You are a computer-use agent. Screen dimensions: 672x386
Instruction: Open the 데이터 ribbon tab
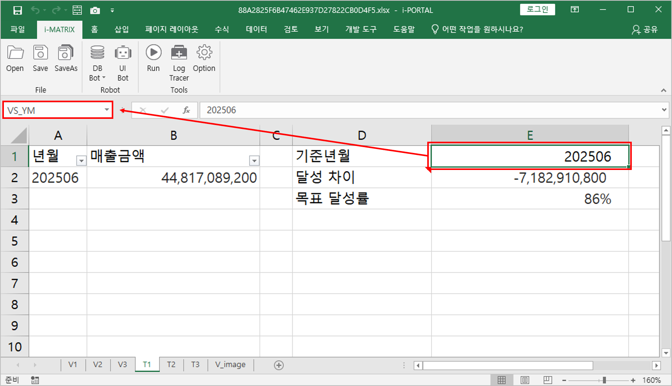point(256,29)
